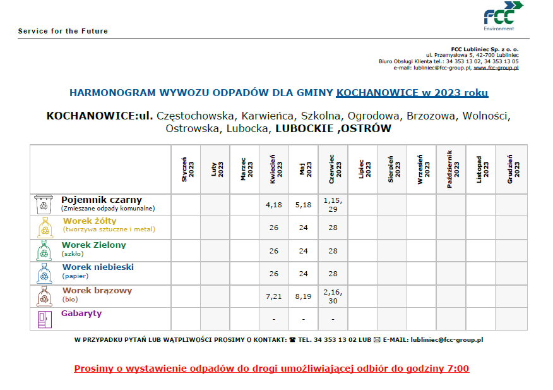
Task: Select the Styczeń 2023 column header
Action: pyautogui.click(x=186, y=169)
